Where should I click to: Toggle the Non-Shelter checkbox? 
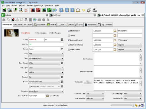pos(21,33)
